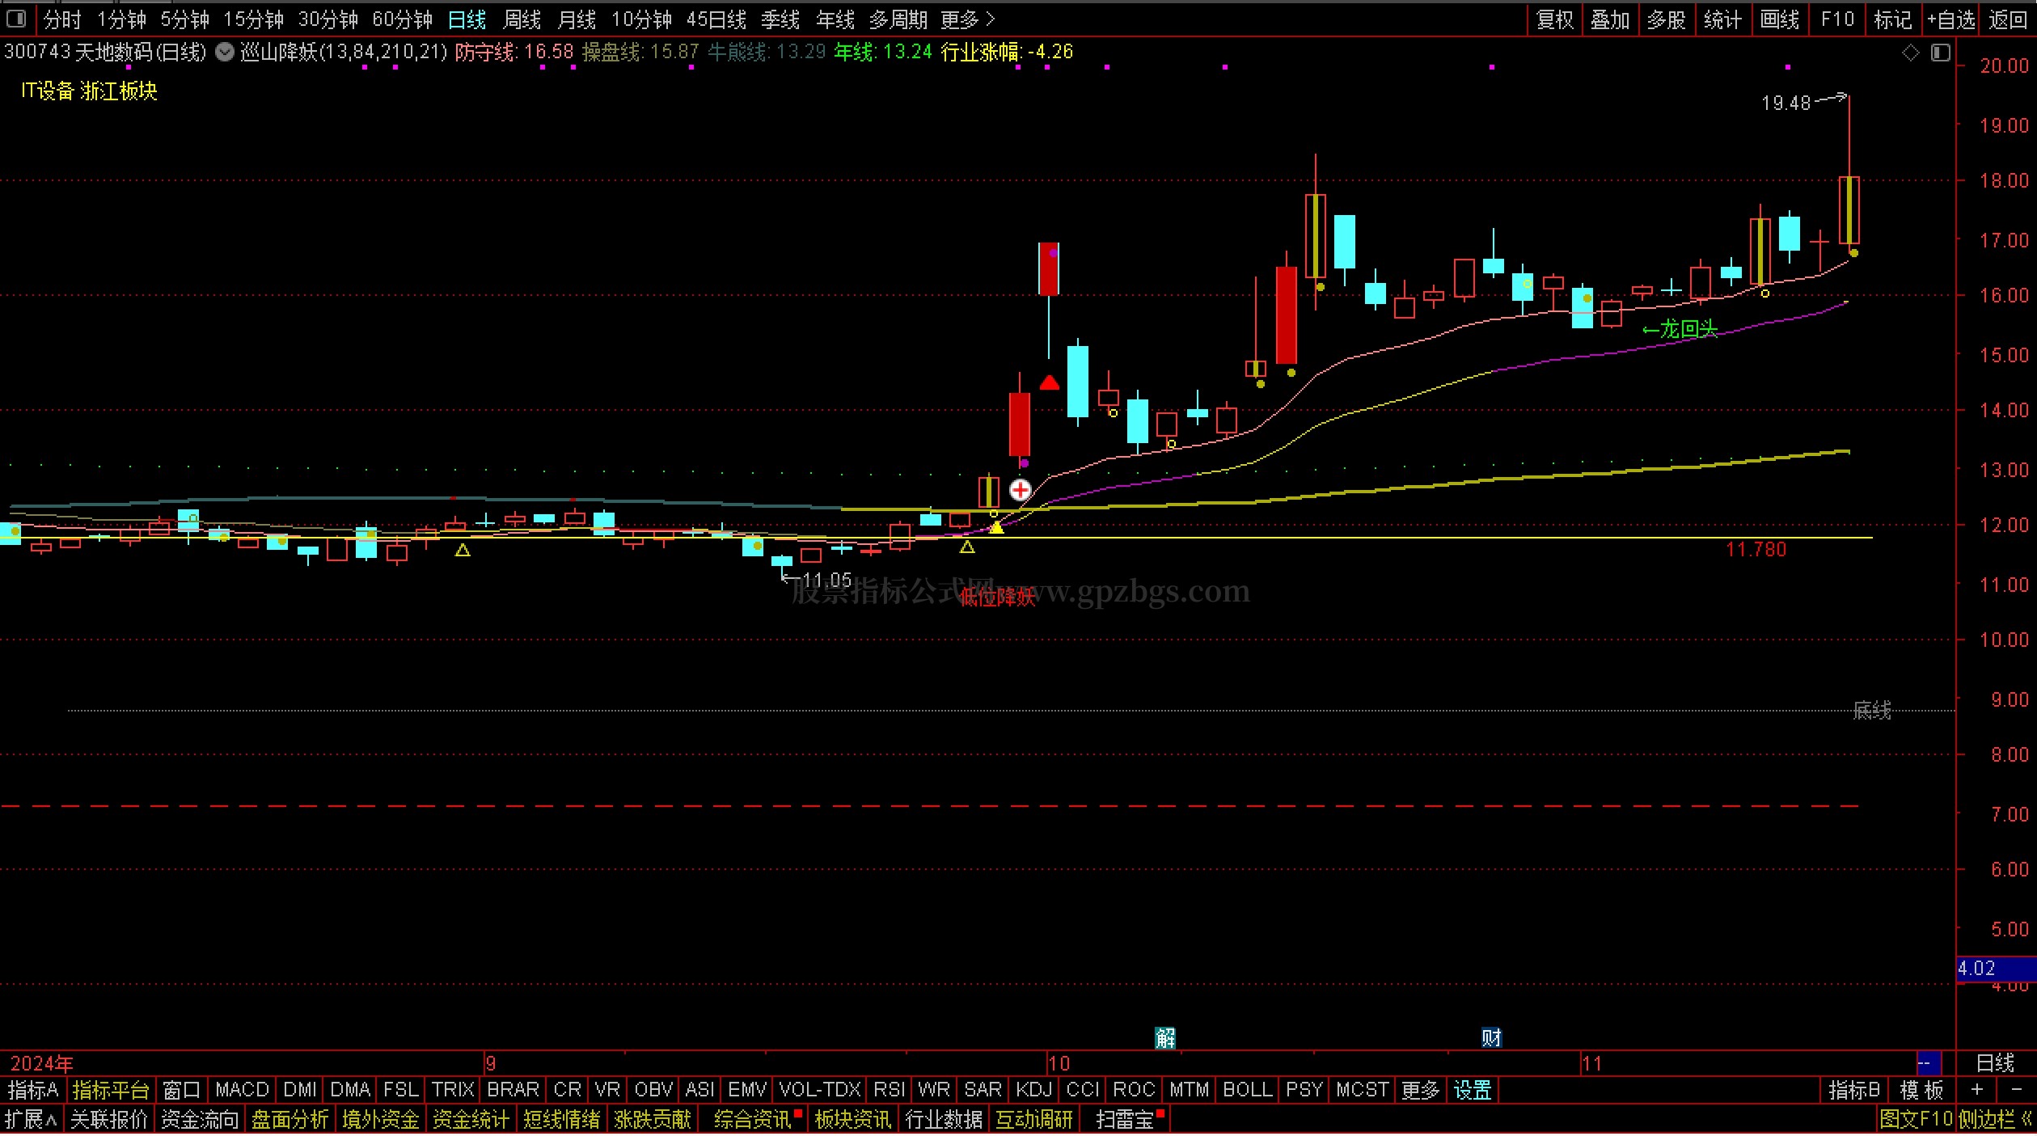Screen dimensions: 2037x1136
Task: Toggle CCI indicator
Action: pos(1083,1090)
